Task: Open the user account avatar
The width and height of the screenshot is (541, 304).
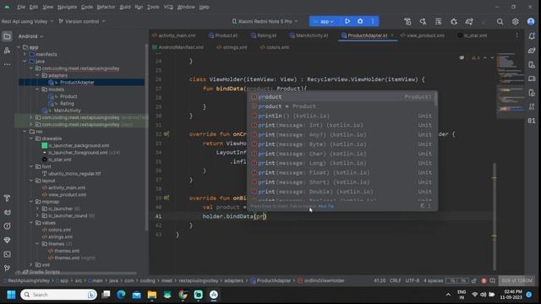Action: 531,22
